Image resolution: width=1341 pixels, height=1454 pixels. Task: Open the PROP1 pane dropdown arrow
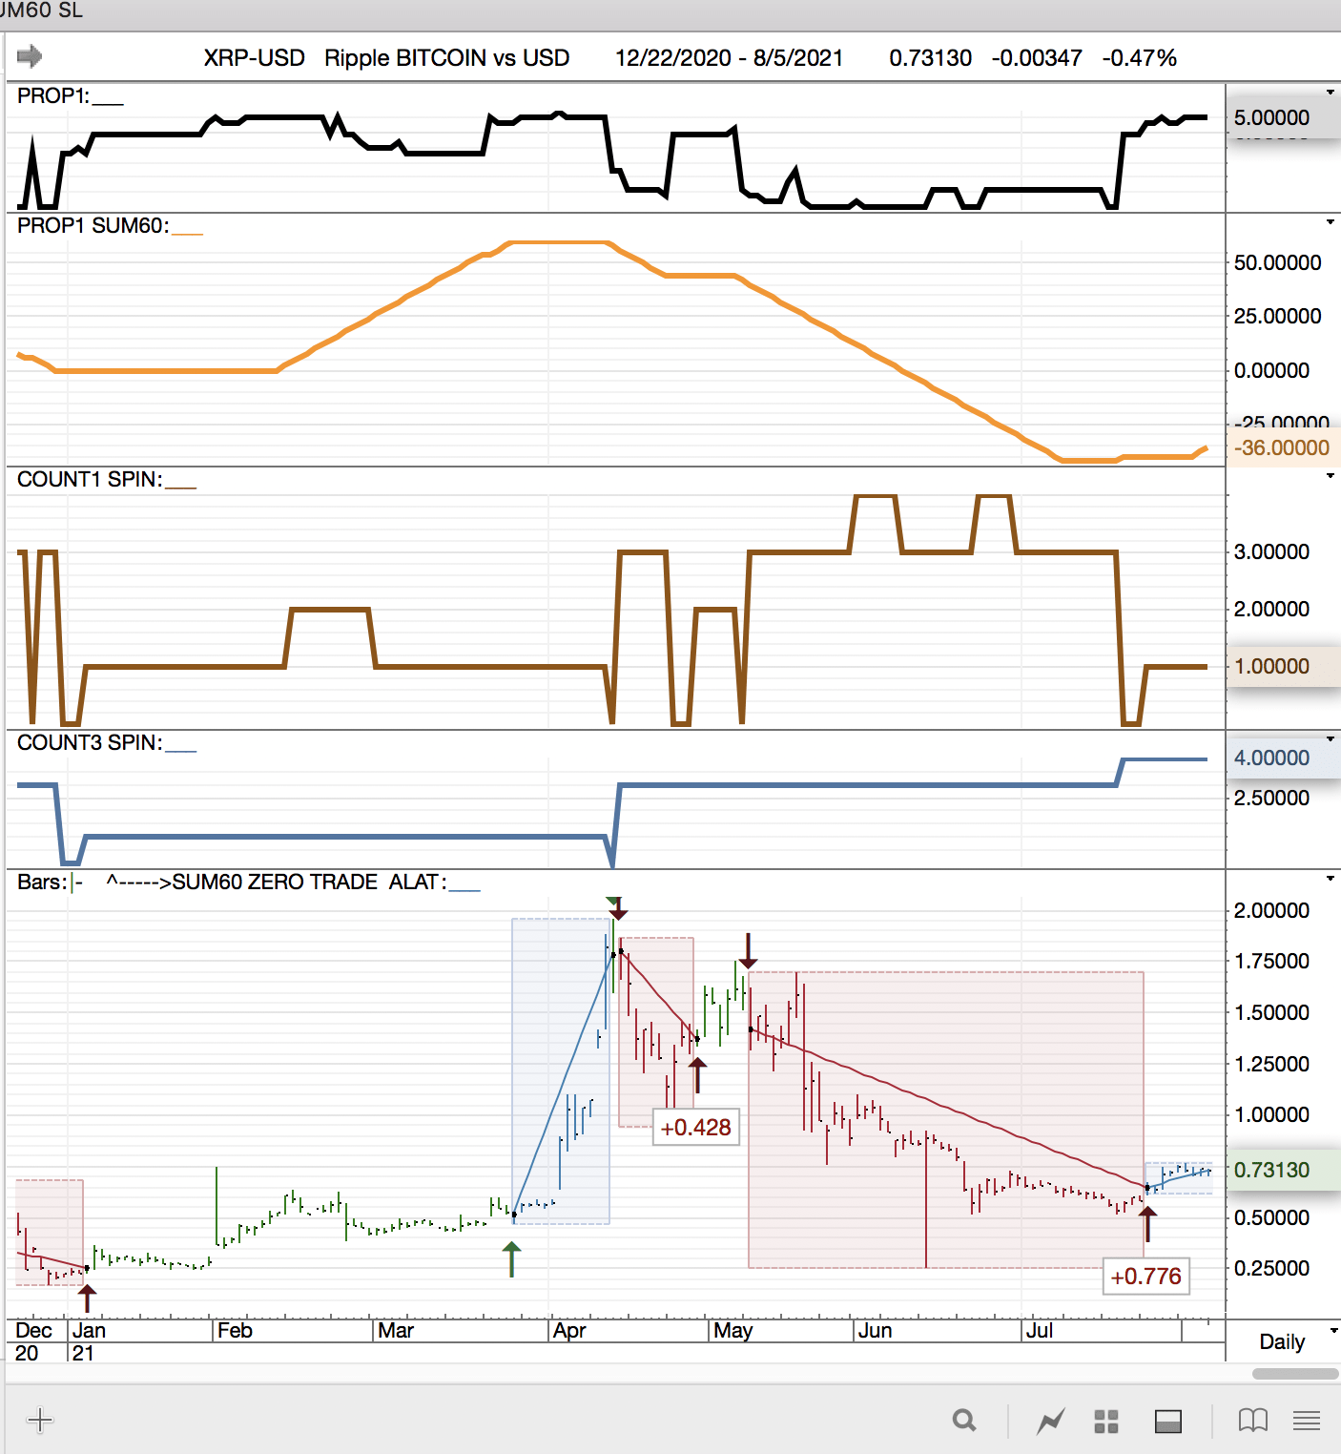(x=1331, y=93)
